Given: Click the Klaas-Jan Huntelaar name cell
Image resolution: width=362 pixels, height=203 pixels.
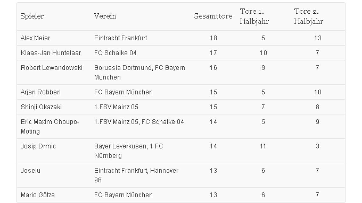Looking at the screenshot, I should [x=51, y=53].
